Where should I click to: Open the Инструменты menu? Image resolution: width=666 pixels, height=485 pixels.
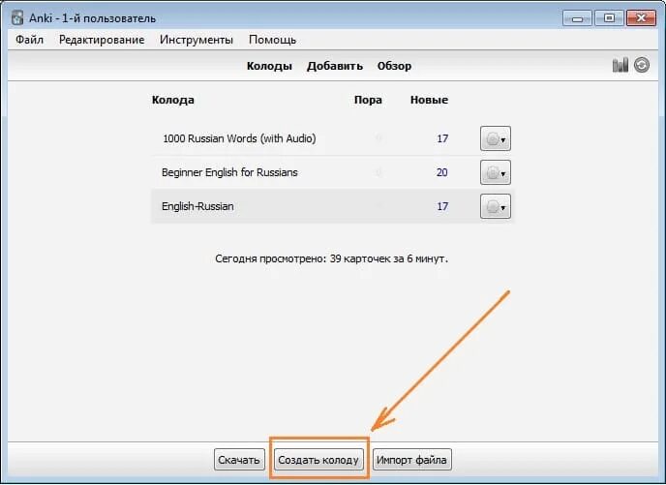(x=197, y=40)
